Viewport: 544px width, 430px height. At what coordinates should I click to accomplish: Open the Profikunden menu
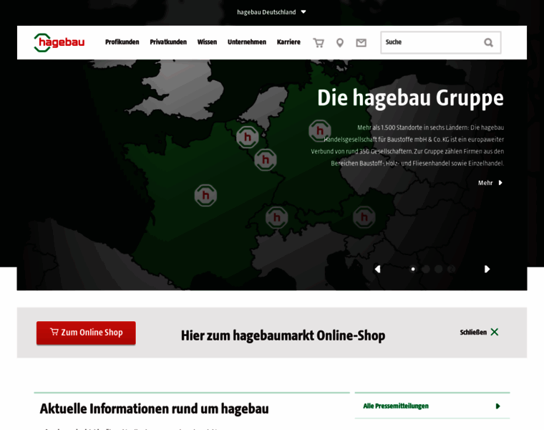[122, 42]
